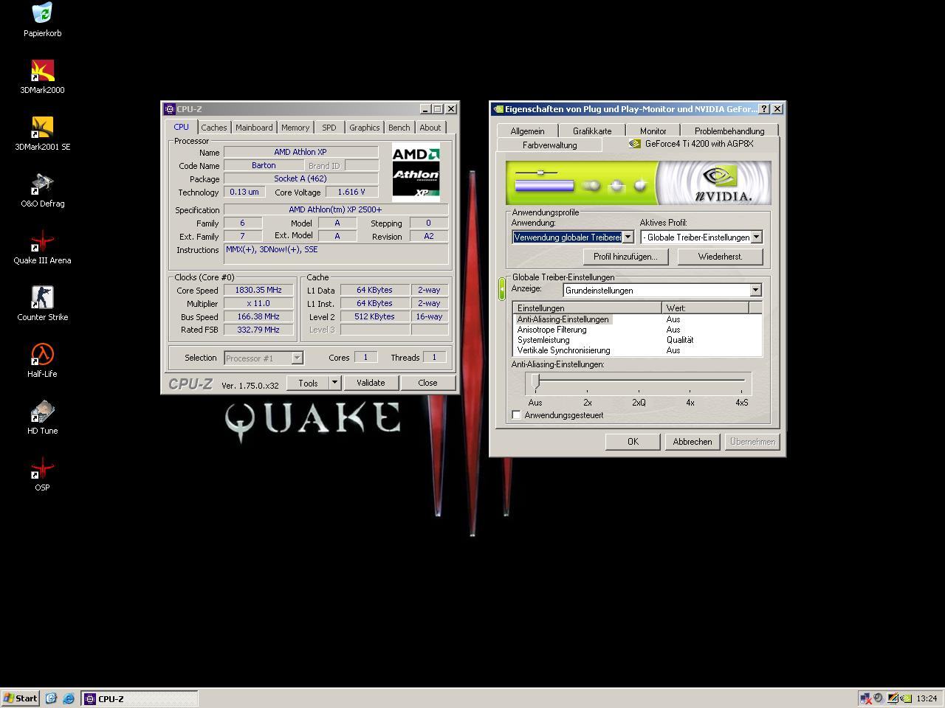This screenshot has width=945, height=708.
Task: Open the About tab in CPU-Z
Action: [x=430, y=128]
